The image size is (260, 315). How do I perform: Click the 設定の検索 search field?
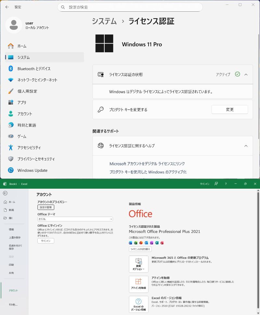130,7
